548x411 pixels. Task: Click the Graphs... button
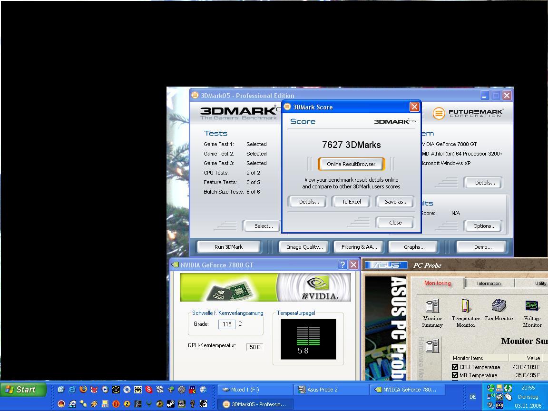414,247
